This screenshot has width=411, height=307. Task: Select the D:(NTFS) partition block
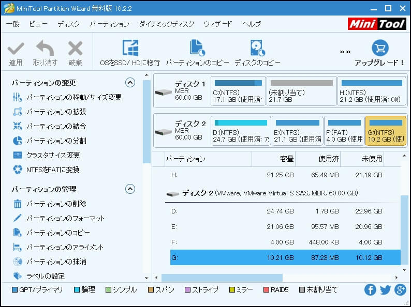click(241, 131)
